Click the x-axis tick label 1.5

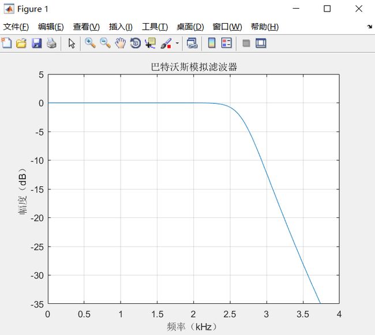click(157, 314)
